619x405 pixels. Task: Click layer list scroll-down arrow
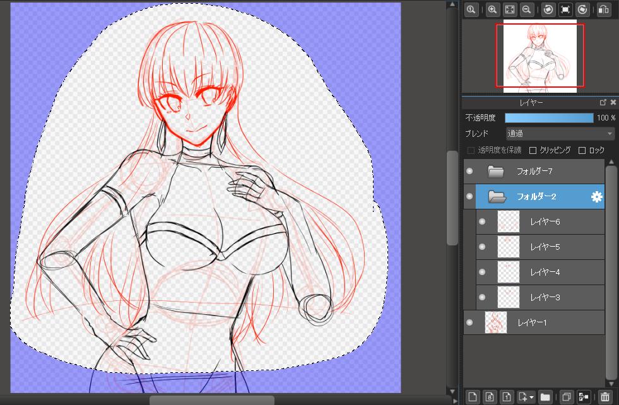[x=611, y=384]
